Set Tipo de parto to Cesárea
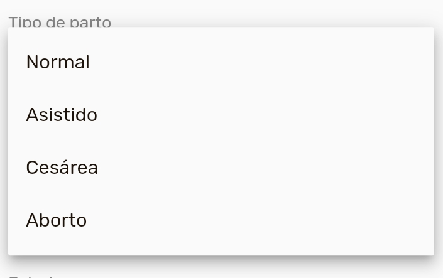 [x=62, y=167]
